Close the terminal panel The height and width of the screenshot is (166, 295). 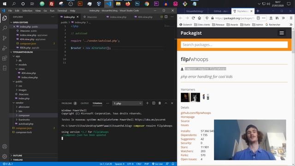click(x=172, y=103)
